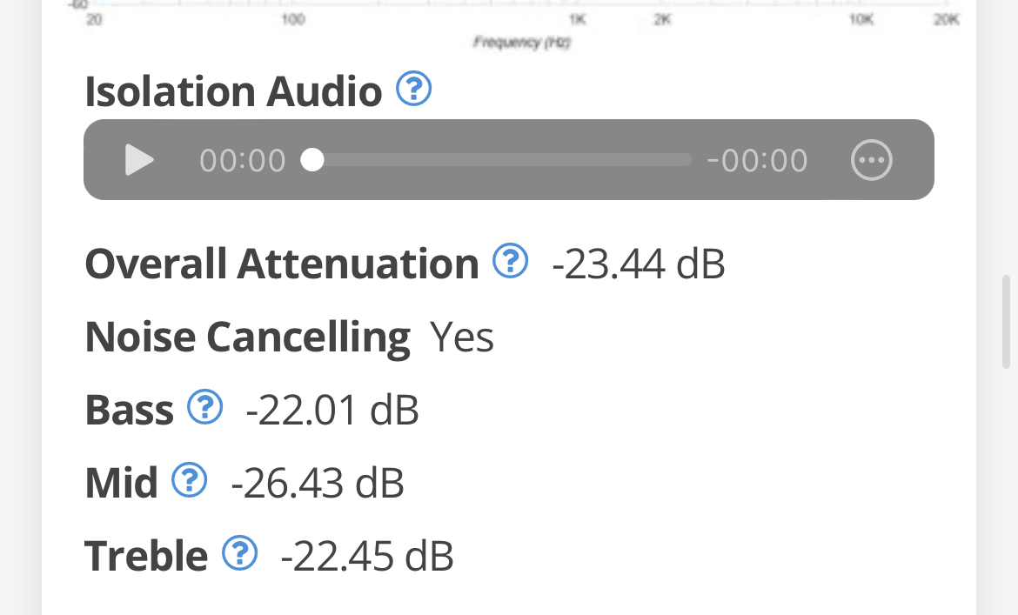Click the Treble -22.45 dB value
The width and height of the screenshot is (1018, 615).
point(366,556)
